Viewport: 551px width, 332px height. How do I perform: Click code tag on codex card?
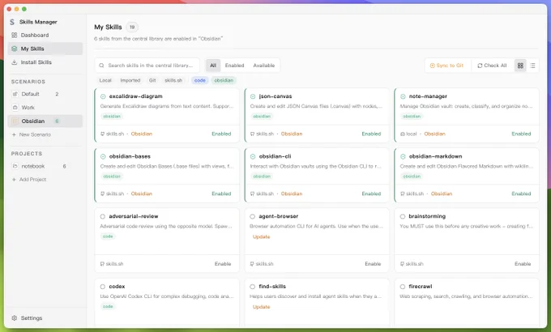tap(108, 306)
